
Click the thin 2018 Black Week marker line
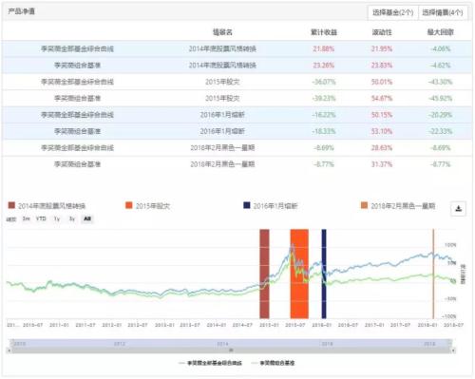[433, 274]
